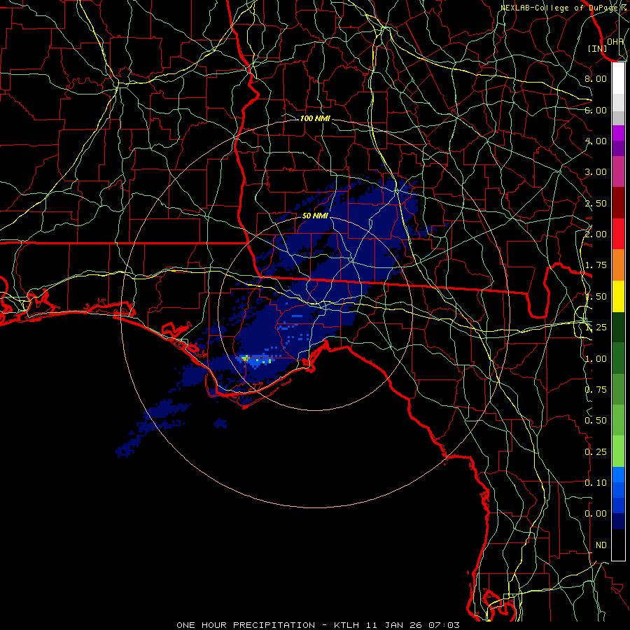Pick the yellow 1.50 legend swatch
Screen dimensions: 630x630
tap(618, 296)
